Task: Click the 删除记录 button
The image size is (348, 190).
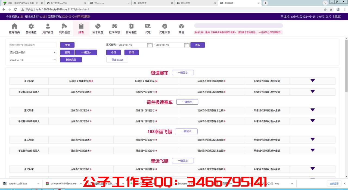Action: point(71,60)
